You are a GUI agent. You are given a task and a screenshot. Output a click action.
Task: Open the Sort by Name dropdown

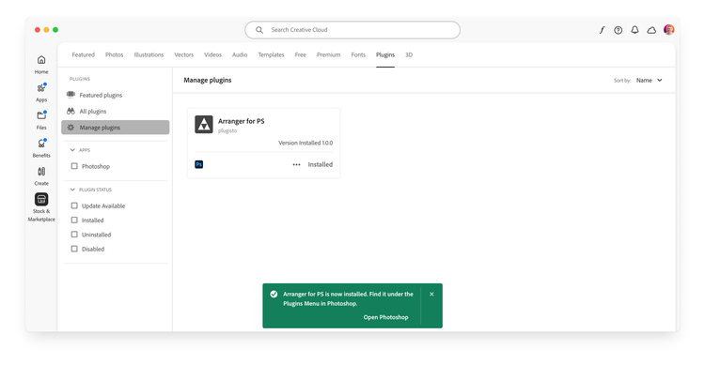click(x=650, y=81)
